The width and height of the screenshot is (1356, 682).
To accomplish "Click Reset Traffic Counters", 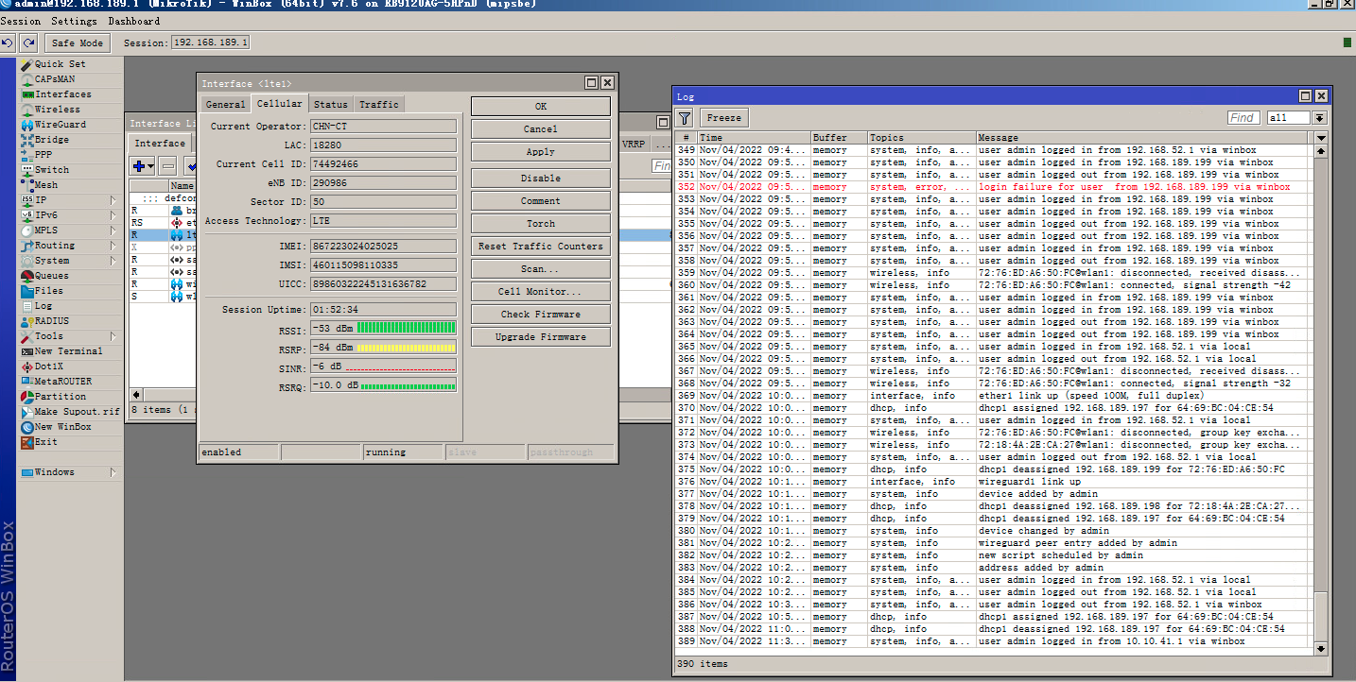I will pos(541,247).
